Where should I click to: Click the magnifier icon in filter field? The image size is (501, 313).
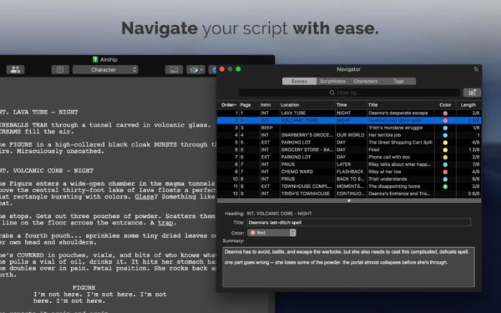pos(332,93)
